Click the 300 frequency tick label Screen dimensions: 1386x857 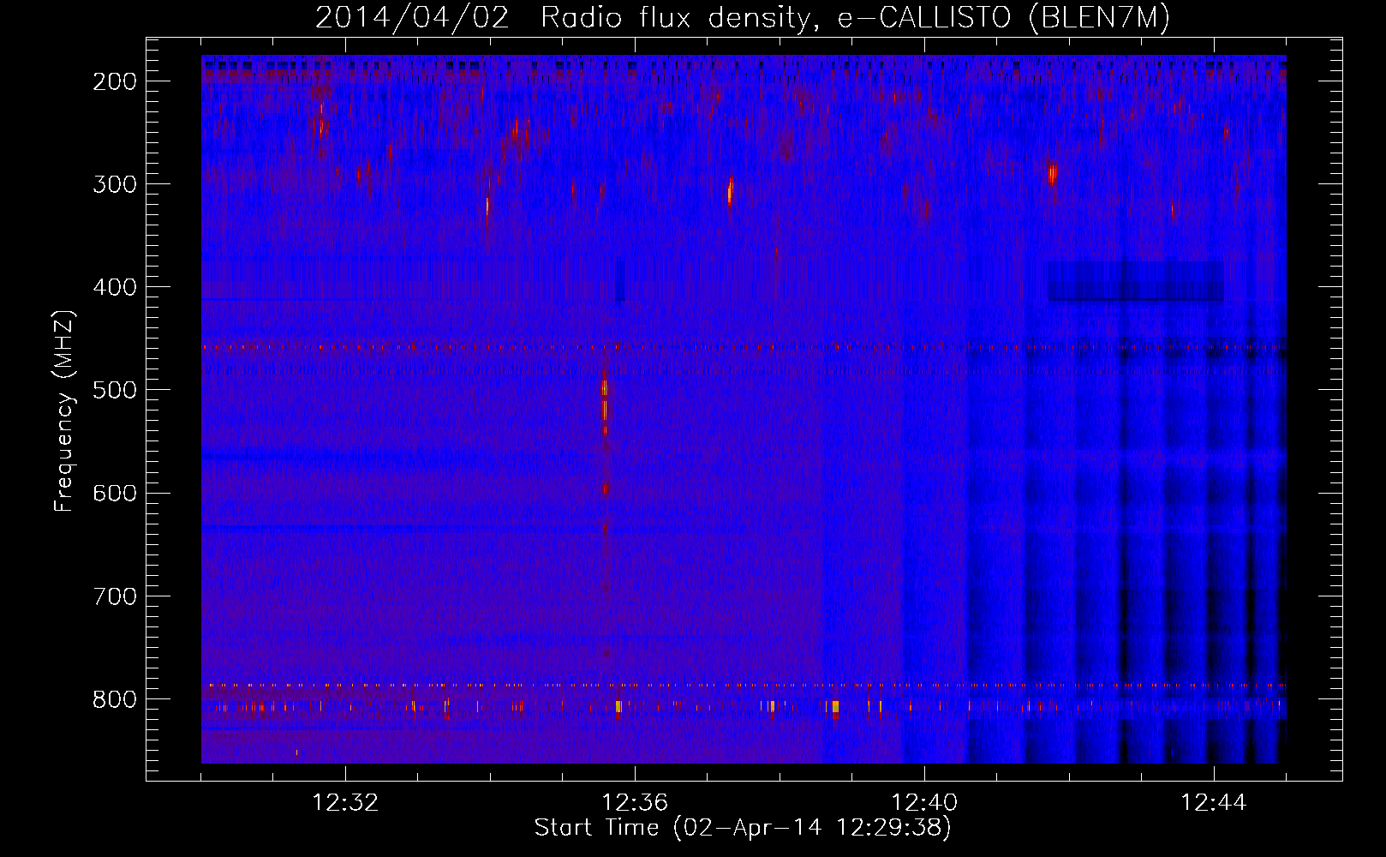click(114, 184)
